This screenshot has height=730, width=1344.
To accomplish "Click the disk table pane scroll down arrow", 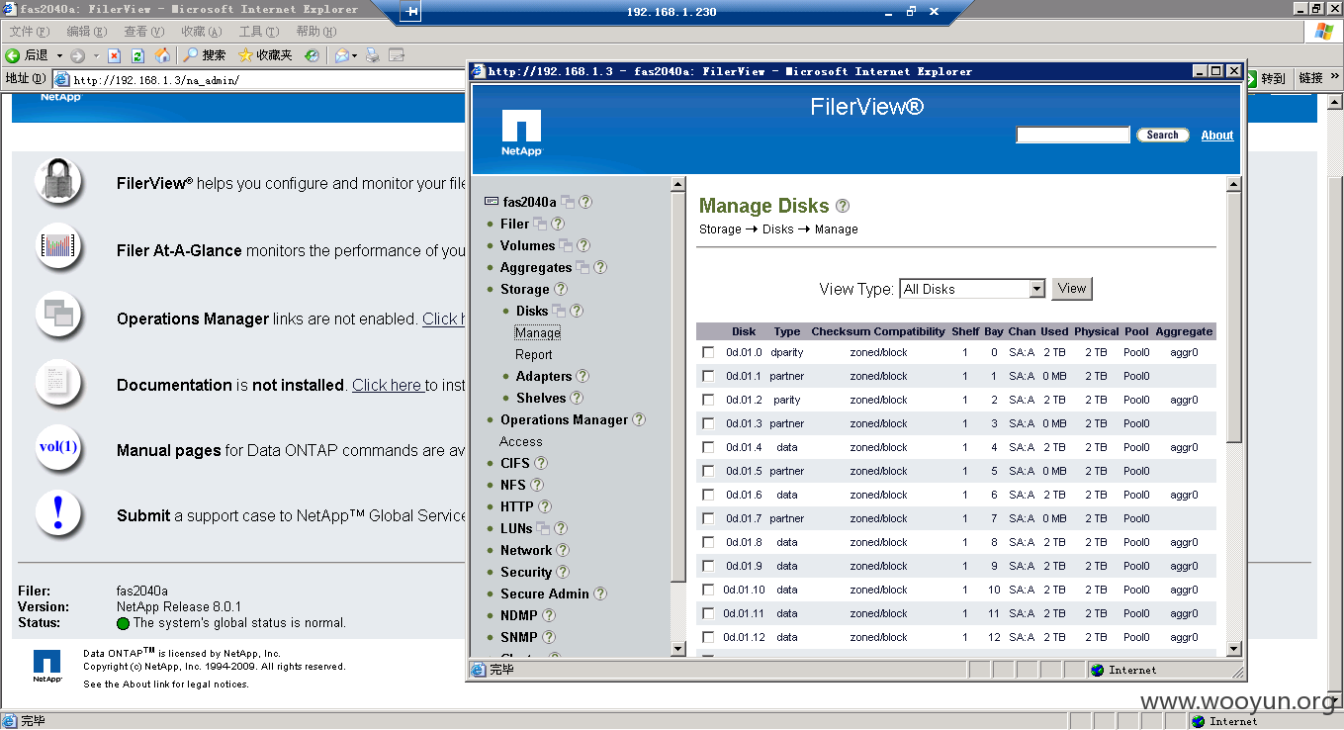I will tap(1234, 649).
